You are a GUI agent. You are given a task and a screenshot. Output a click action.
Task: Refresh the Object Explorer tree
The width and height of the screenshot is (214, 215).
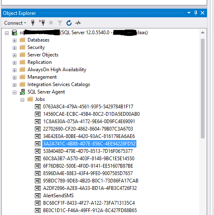click(69, 23)
